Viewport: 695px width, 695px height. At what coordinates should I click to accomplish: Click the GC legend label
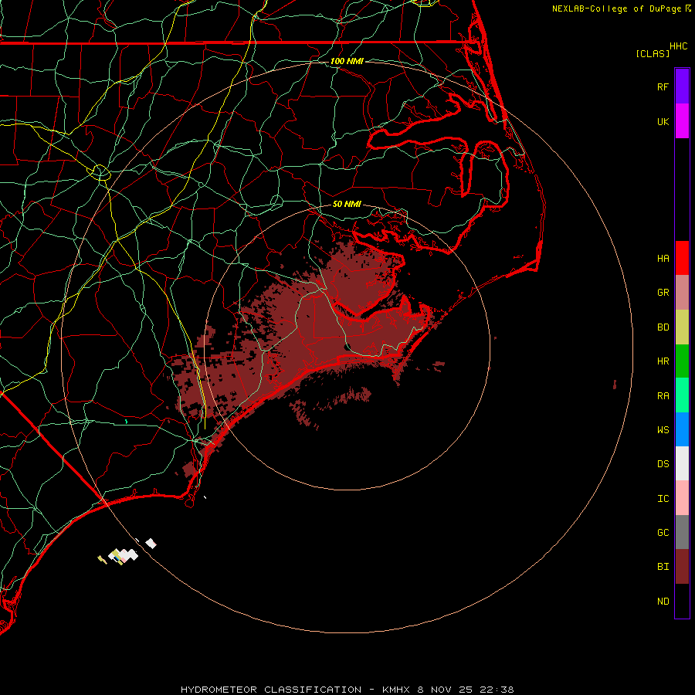coord(663,533)
